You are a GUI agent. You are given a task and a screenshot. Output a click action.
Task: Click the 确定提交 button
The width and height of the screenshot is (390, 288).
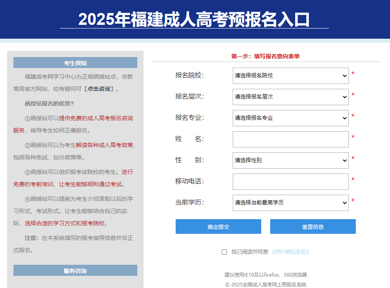pos(218,226)
